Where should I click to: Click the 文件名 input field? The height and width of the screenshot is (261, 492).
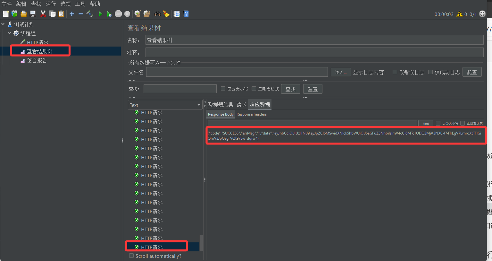pos(237,72)
